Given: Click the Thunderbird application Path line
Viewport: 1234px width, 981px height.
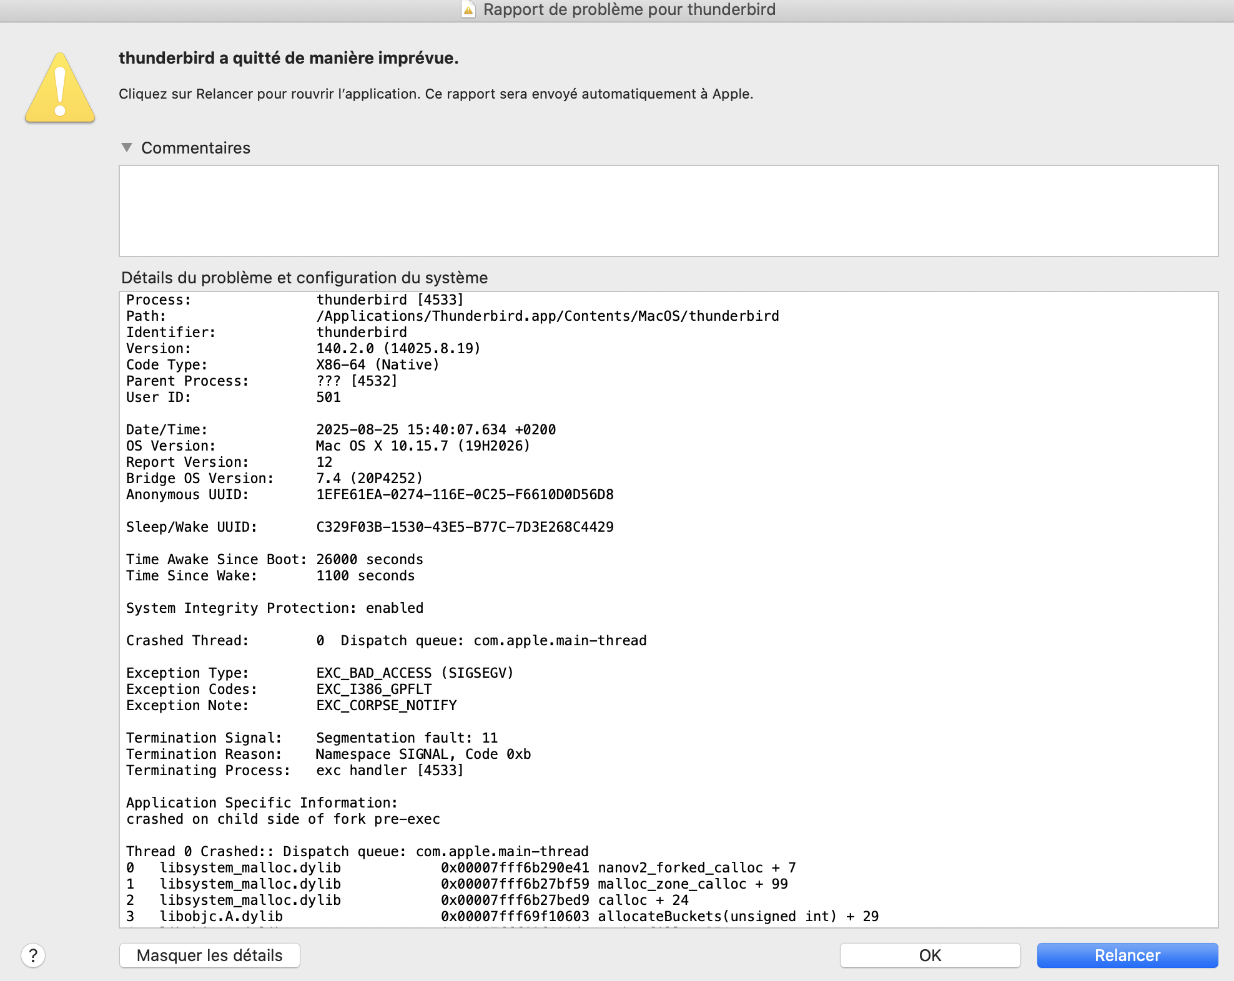Looking at the screenshot, I should point(547,316).
